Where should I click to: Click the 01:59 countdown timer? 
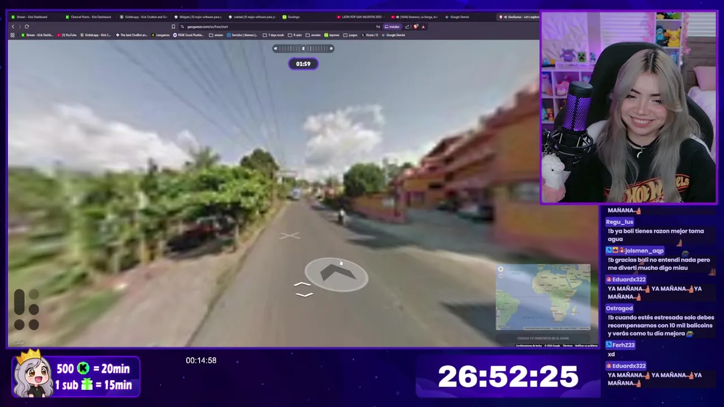303,64
